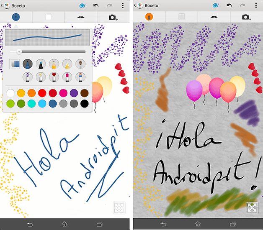Open the three-dot overflow menu, right screen

pos(256,5)
